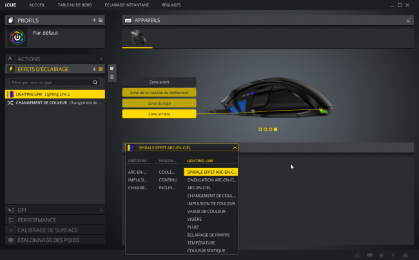Select the mouse device thumbnail
This screenshot has height=260, width=419.
[138, 37]
